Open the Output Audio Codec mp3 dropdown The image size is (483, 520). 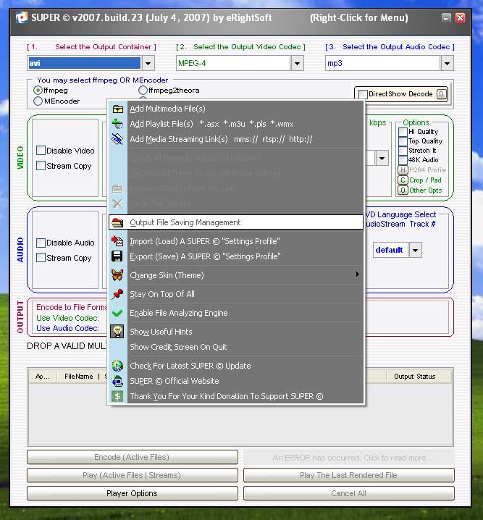pyautogui.click(x=447, y=63)
